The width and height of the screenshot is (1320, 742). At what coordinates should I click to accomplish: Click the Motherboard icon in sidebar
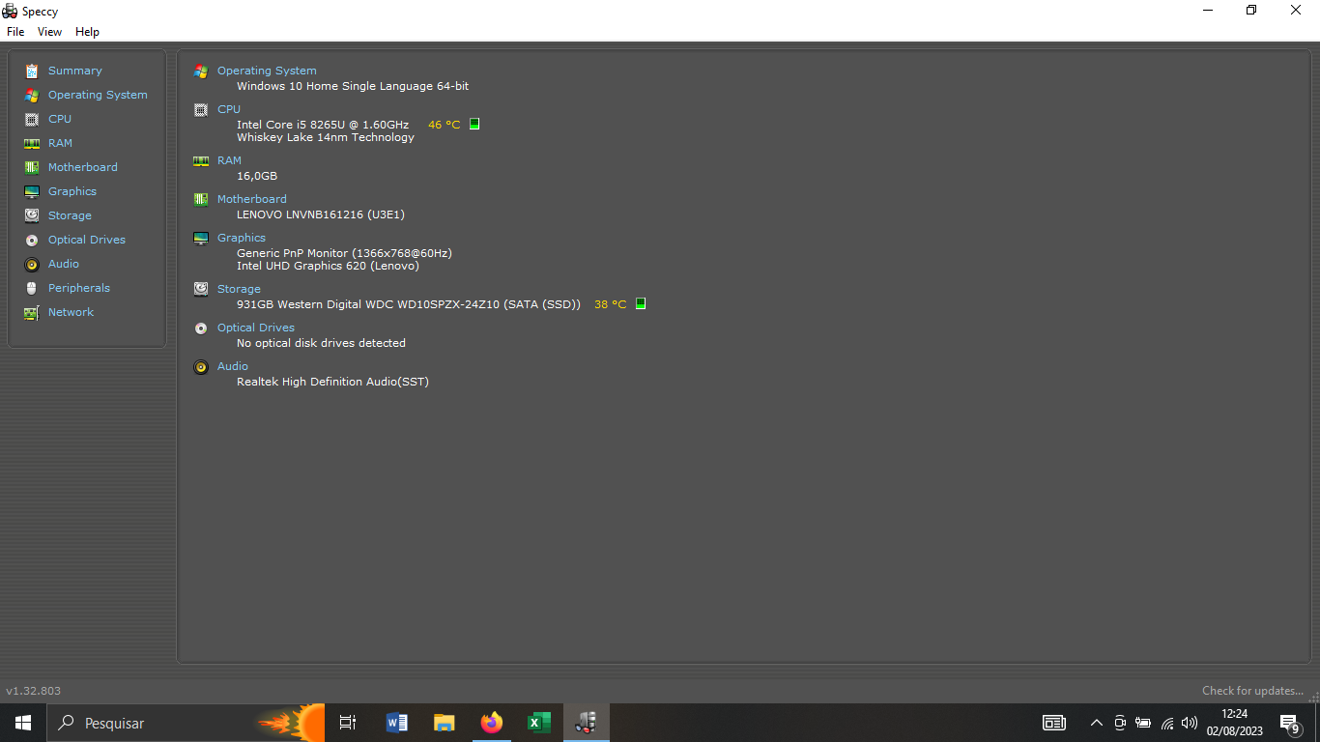pos(32,167)
